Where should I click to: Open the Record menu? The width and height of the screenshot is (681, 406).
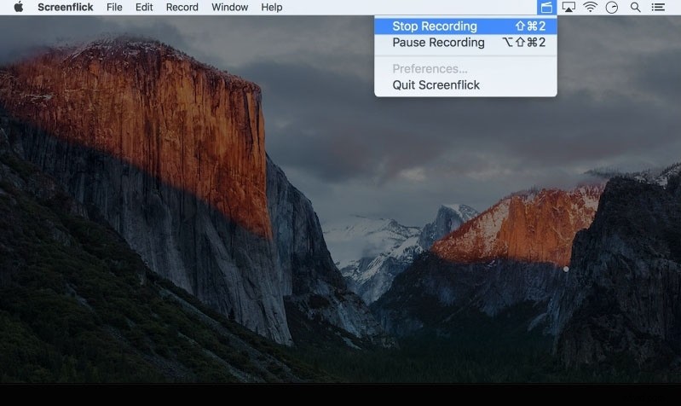tap(182, 7)
